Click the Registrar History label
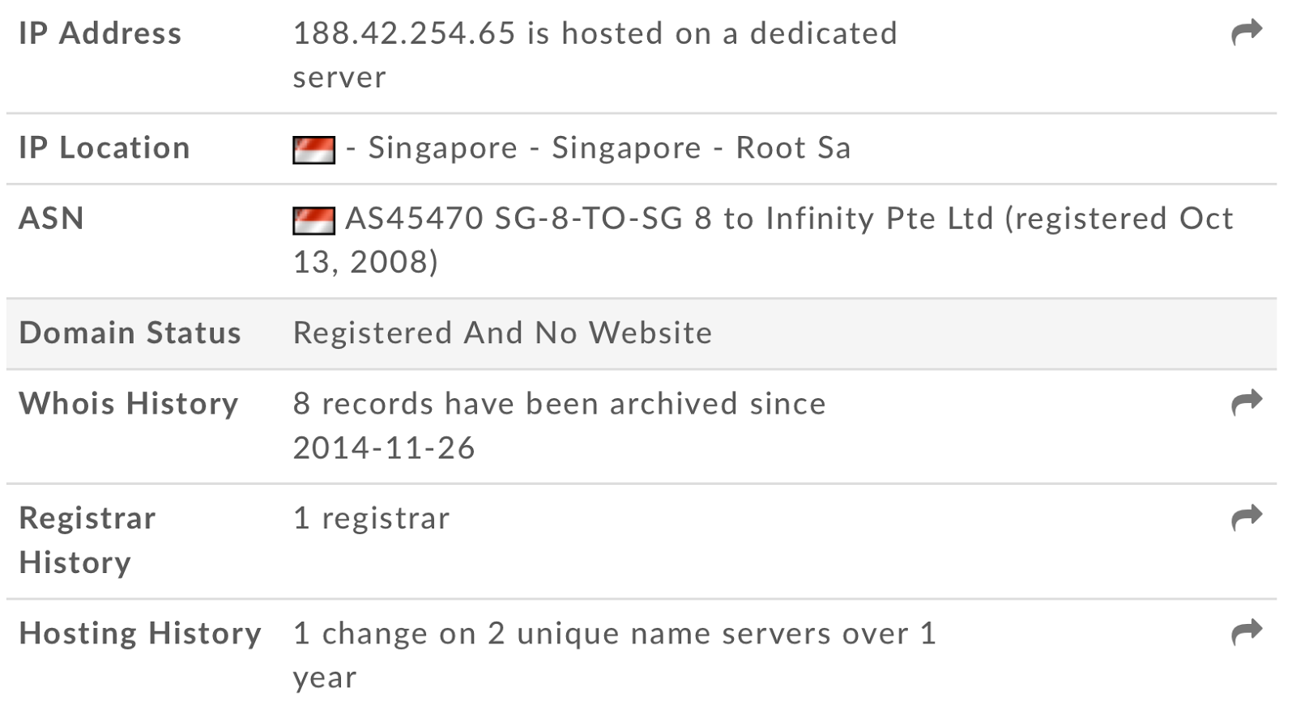 (87, 540)
